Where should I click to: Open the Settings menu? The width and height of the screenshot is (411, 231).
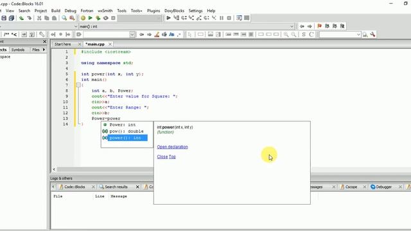pos(195,11)
